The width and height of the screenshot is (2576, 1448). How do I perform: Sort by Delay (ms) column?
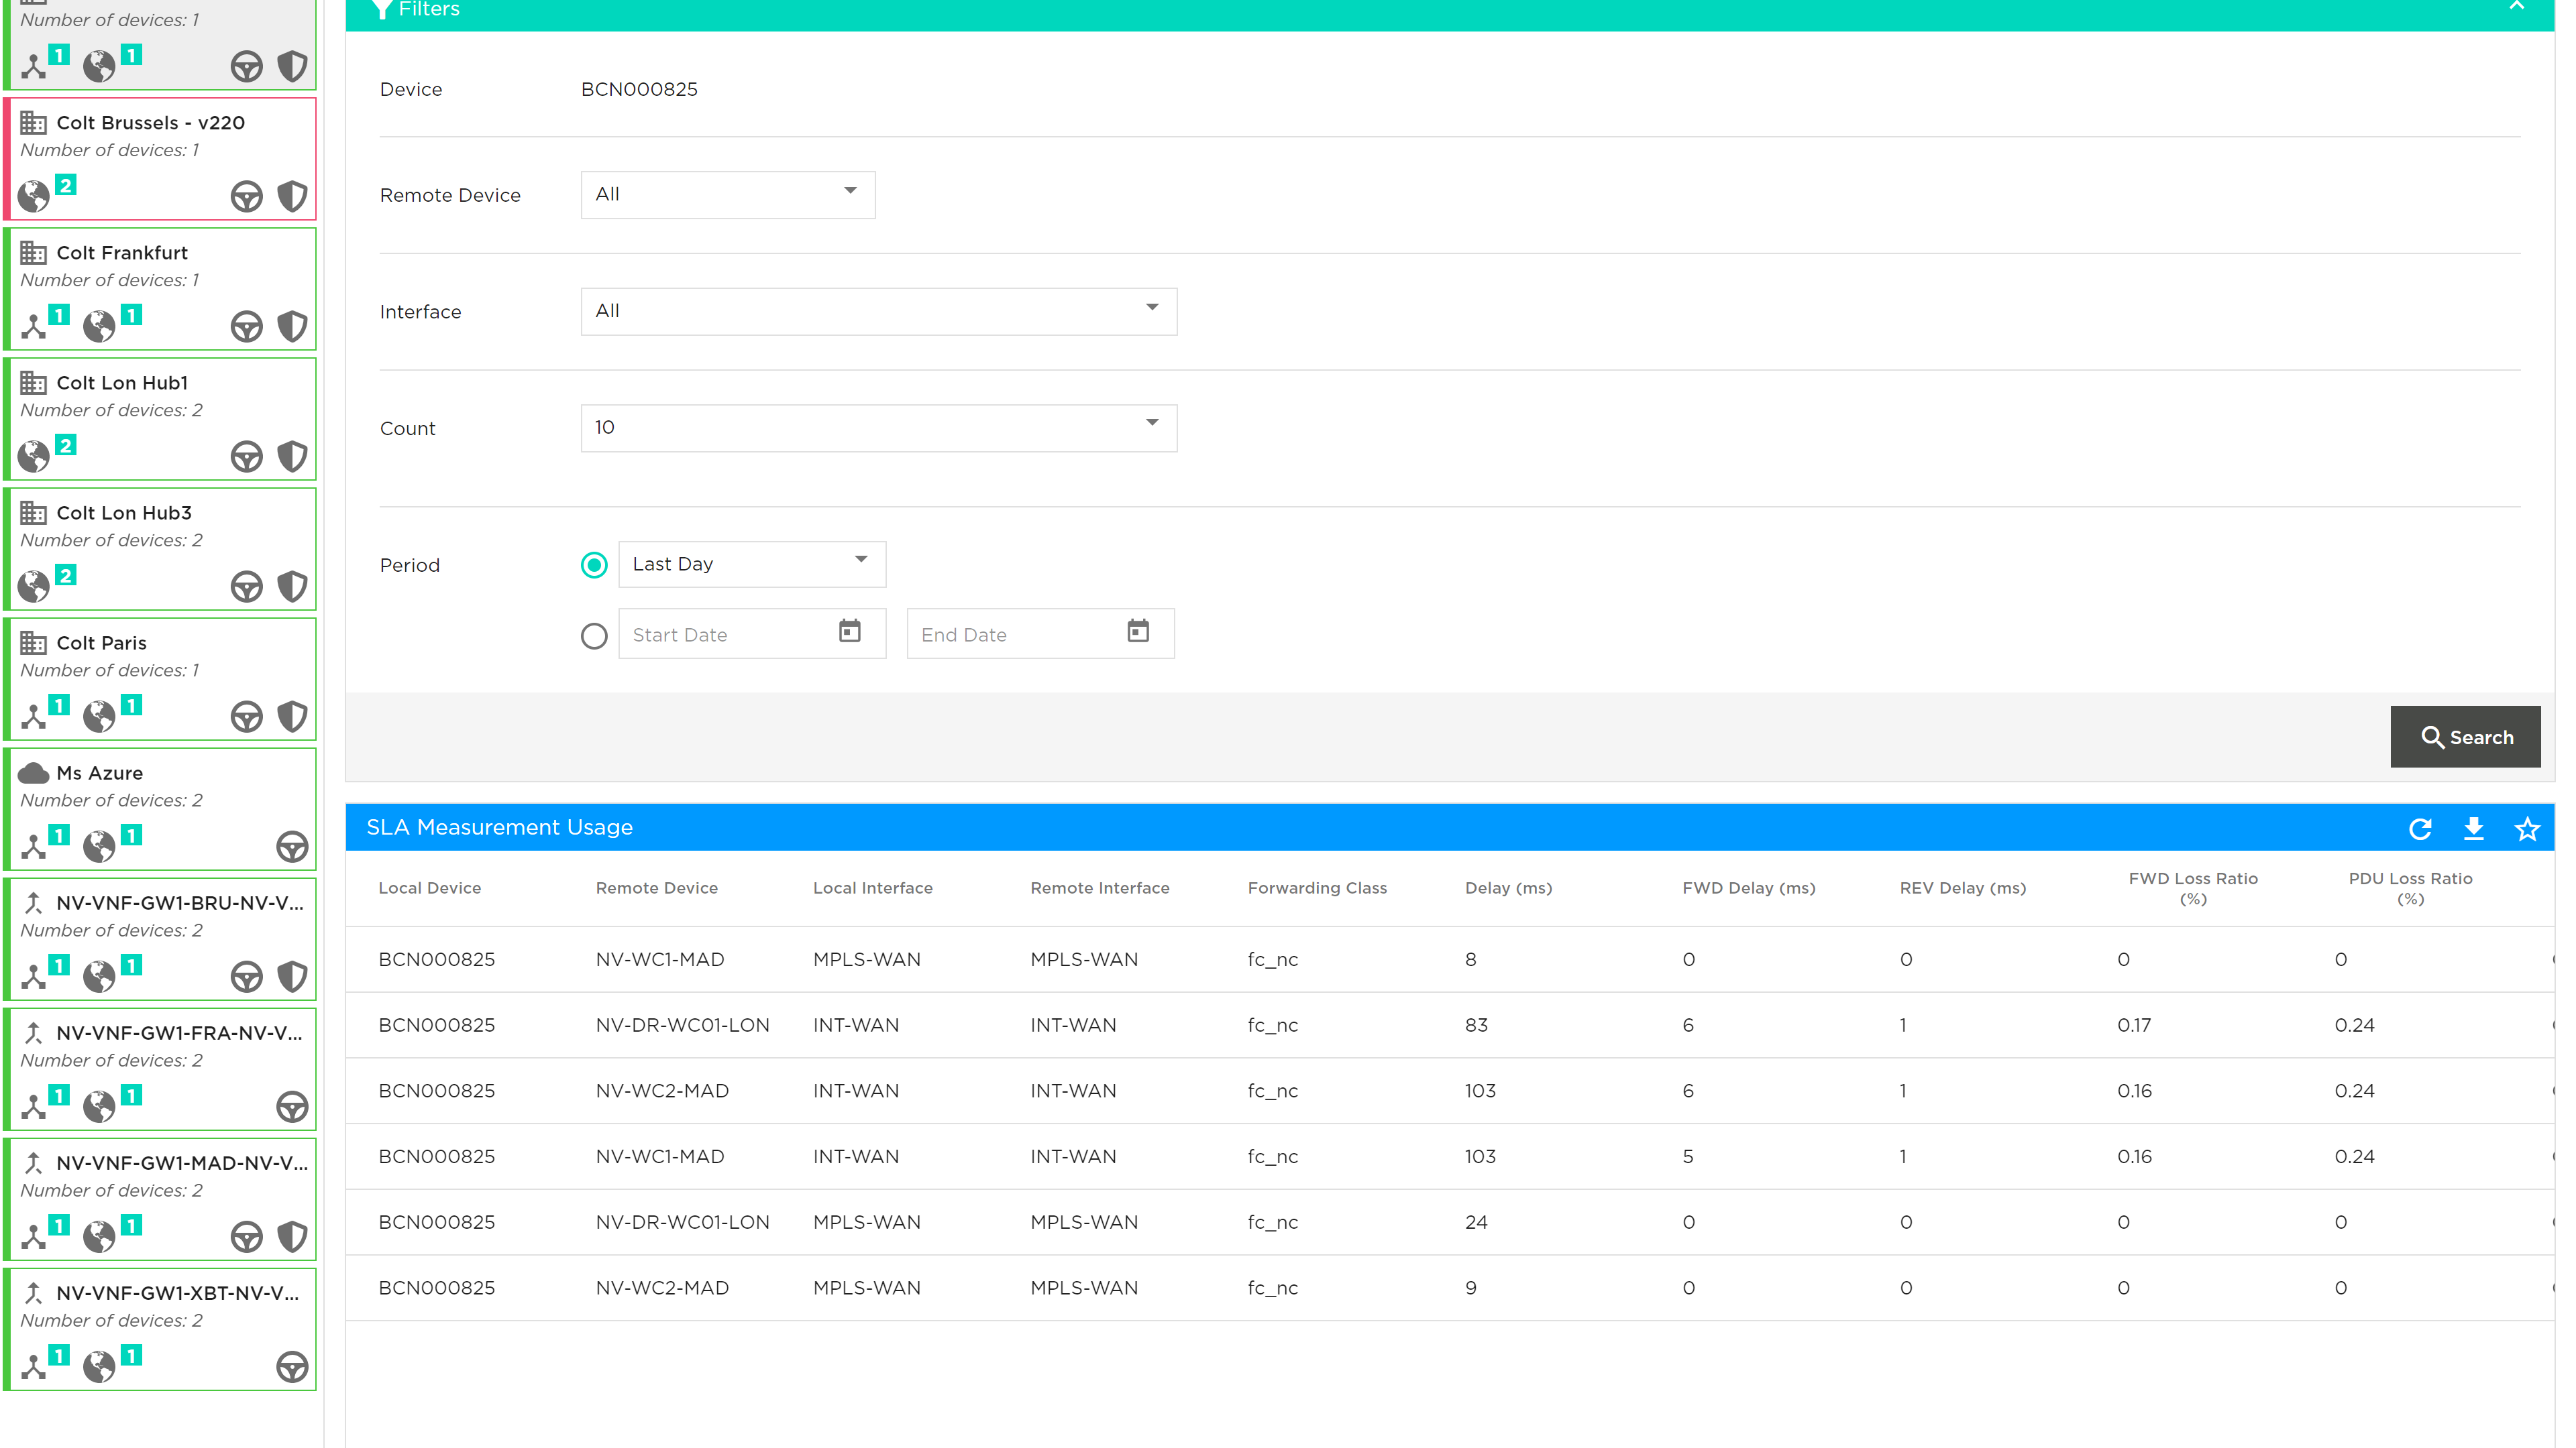coord(1508,888)
